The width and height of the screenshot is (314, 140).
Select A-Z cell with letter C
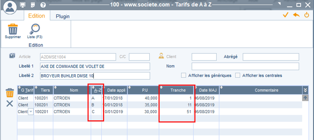tap(96, 112)
